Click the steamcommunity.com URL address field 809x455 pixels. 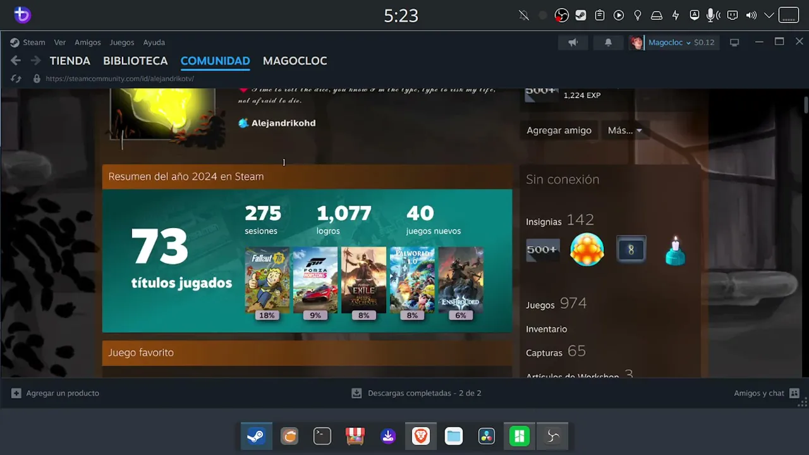(x=119, y=79)
